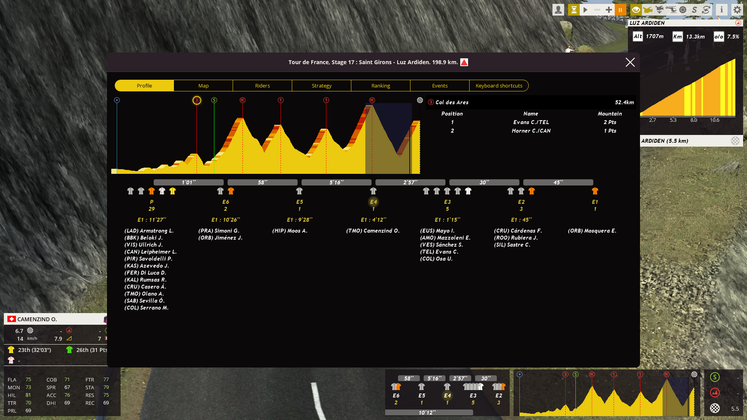The width and height of the screenshot is (747, 420).
Task: Click rider Sastre C. in group E2
Action: tap(512, 245)
